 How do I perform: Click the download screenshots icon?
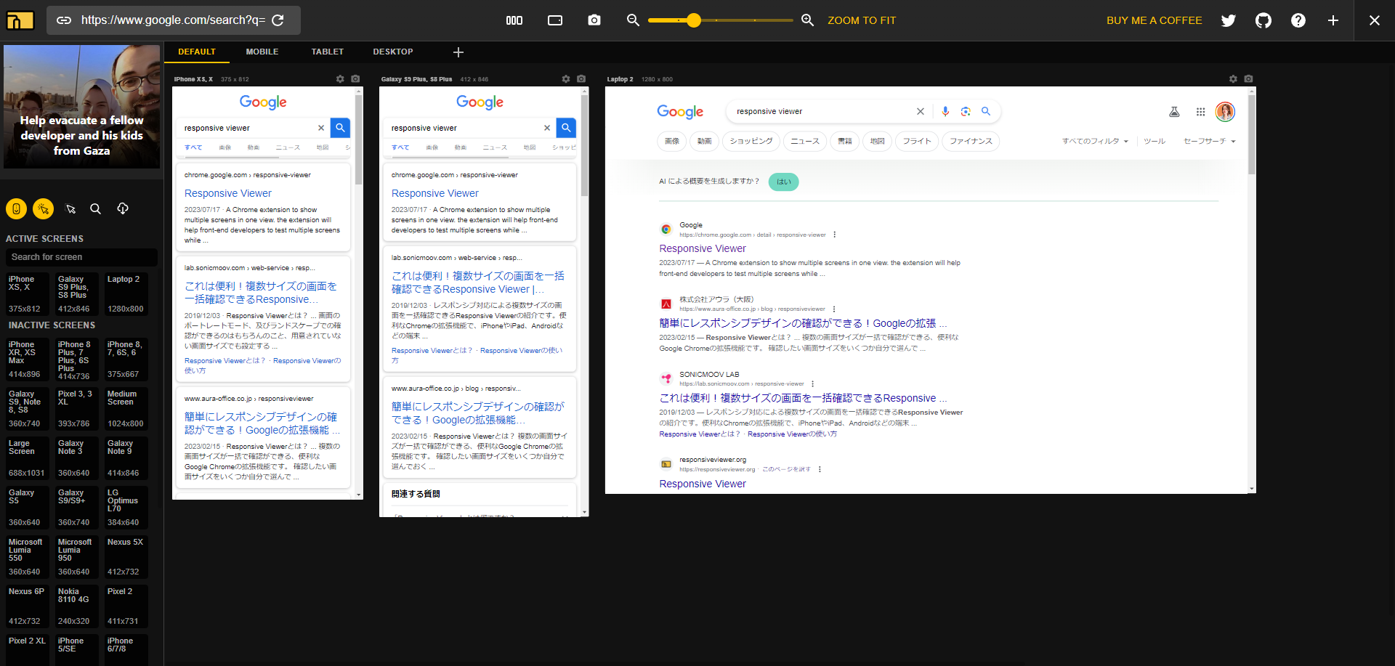point(123,208)
